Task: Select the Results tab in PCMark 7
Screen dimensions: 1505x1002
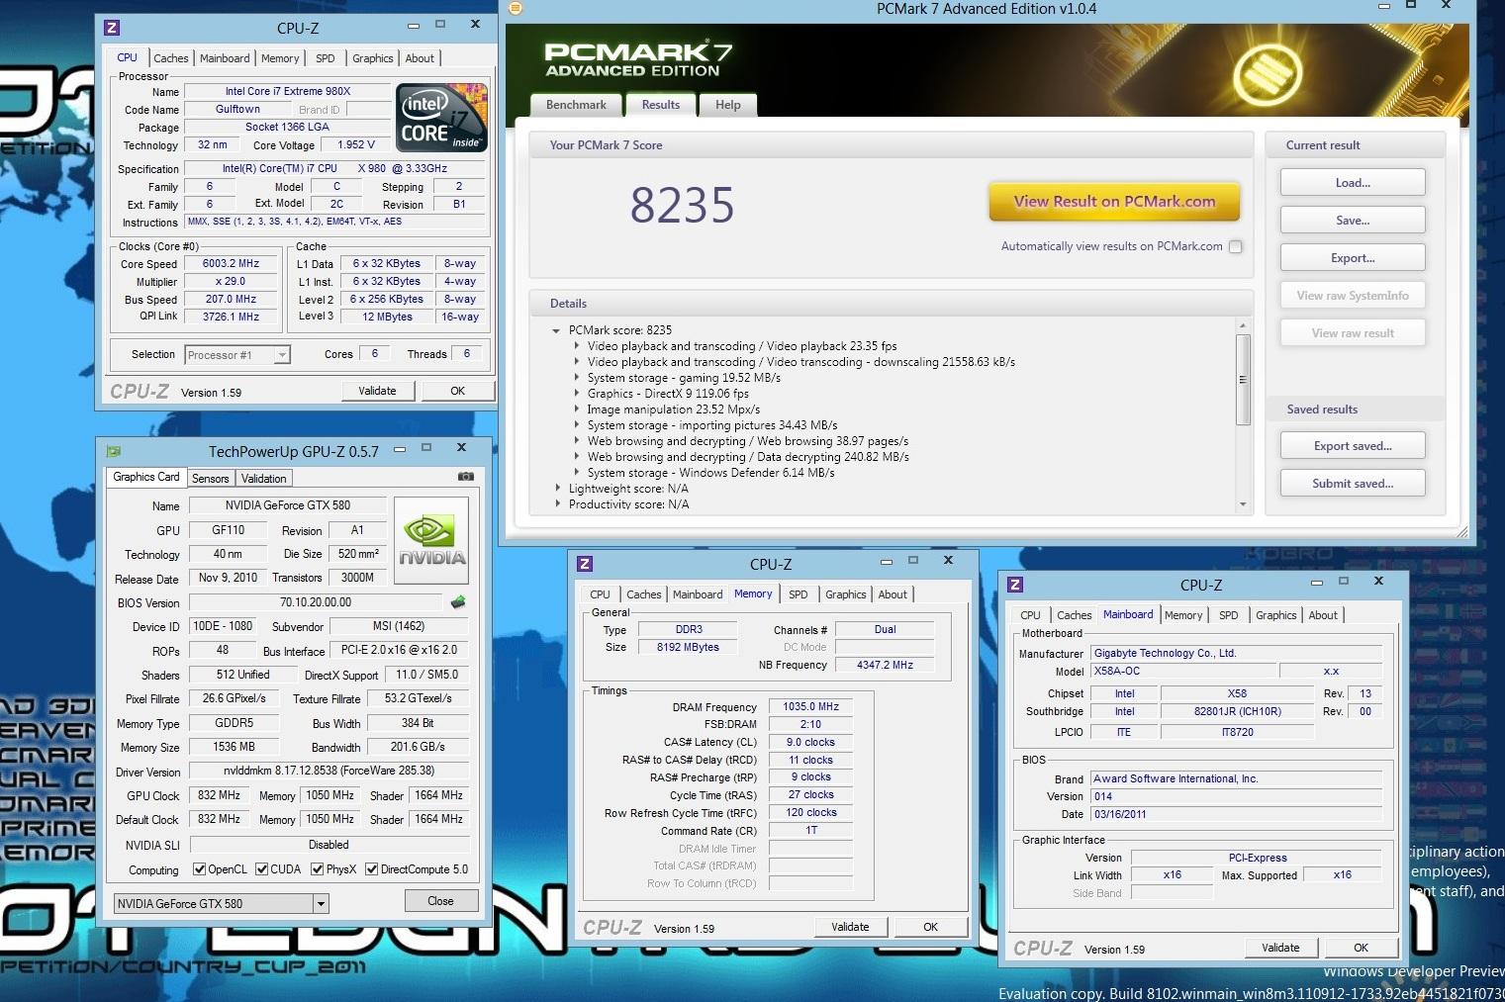Action: pyautogui.click(x=661, y=104)
